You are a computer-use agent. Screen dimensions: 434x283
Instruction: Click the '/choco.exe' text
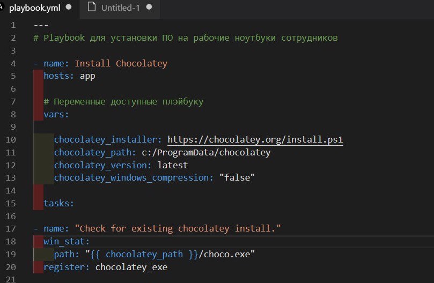click(224, 254)
